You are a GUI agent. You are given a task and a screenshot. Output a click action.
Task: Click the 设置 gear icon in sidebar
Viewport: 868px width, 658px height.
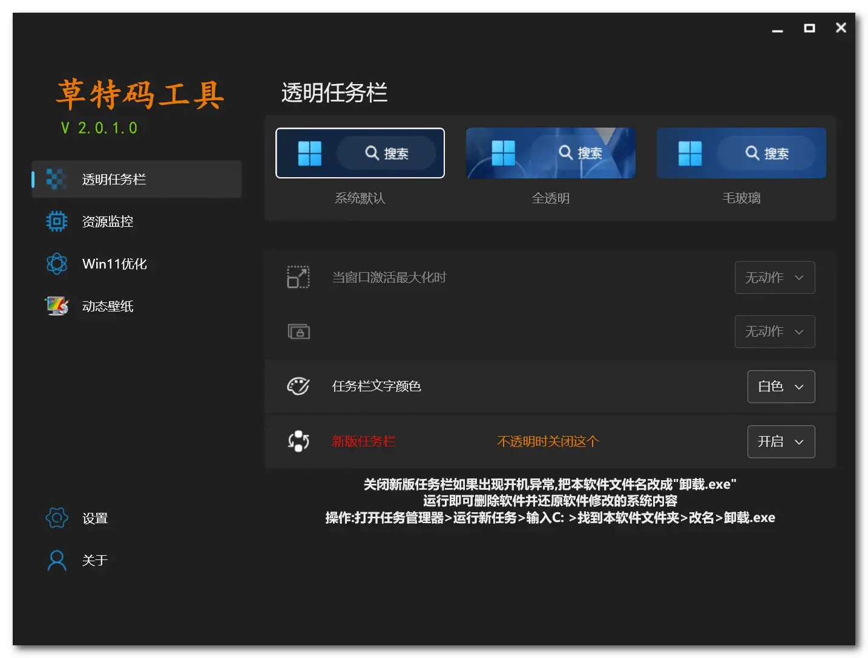tap(56, 518)
